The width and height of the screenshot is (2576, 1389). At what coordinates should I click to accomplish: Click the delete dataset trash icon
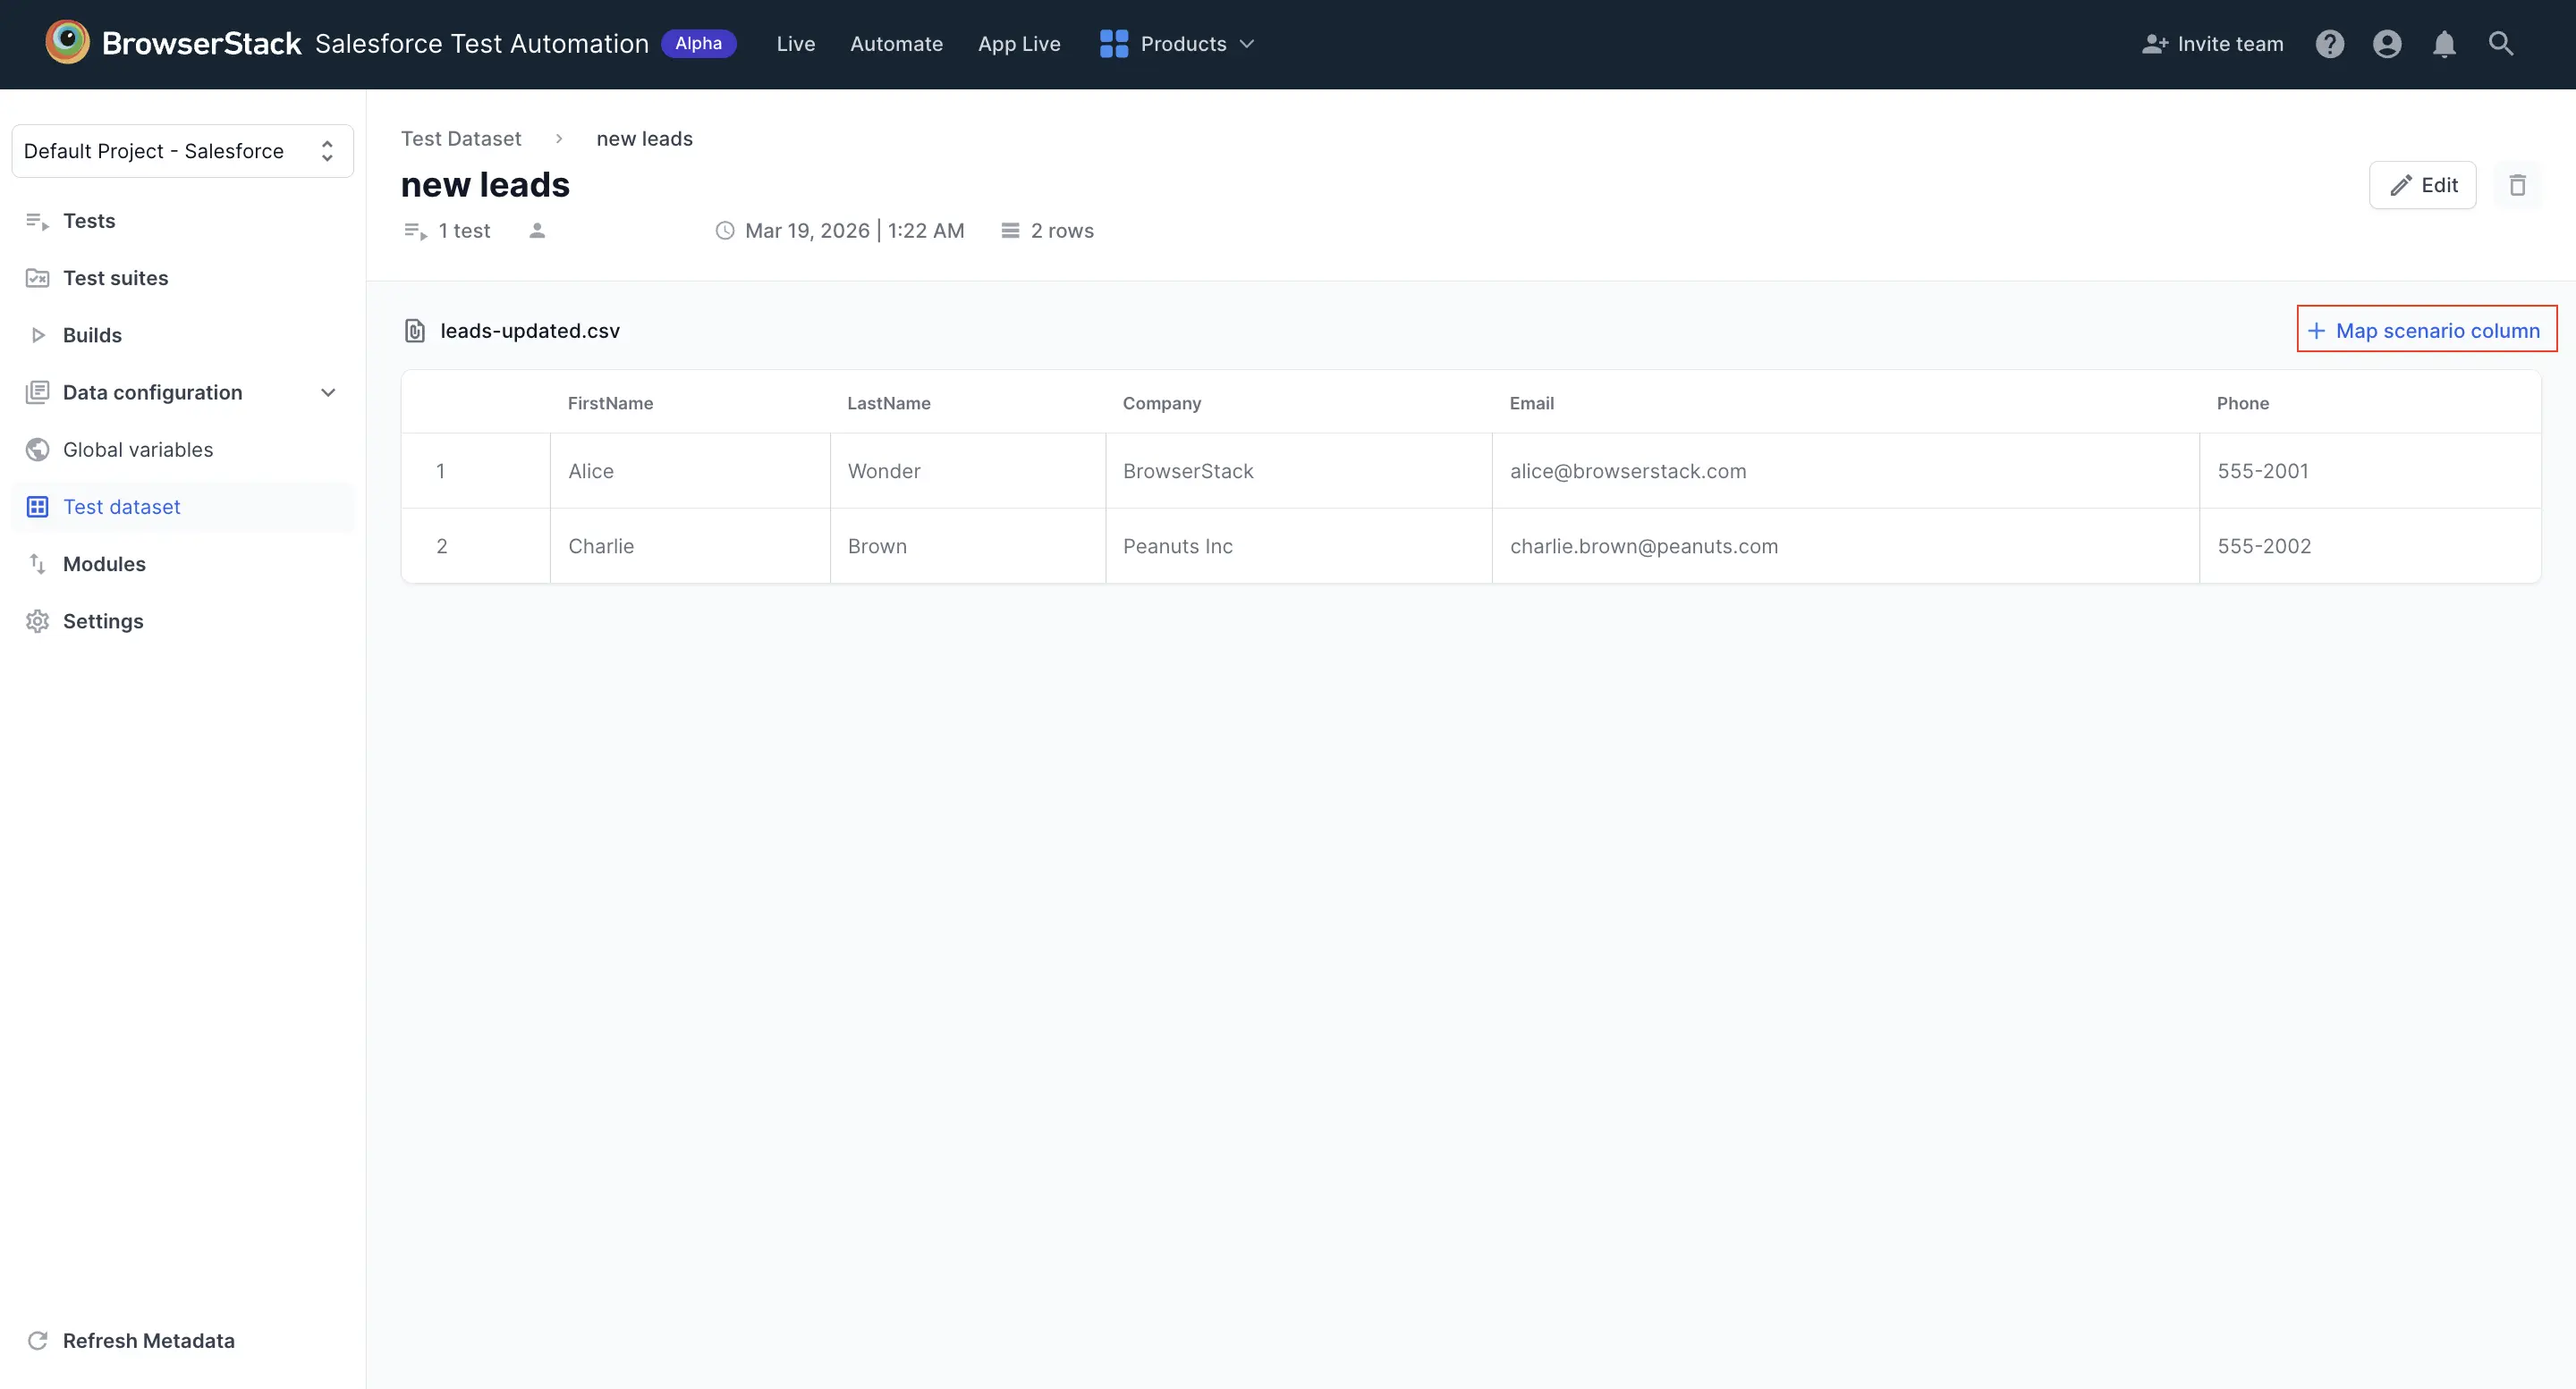2517,185
